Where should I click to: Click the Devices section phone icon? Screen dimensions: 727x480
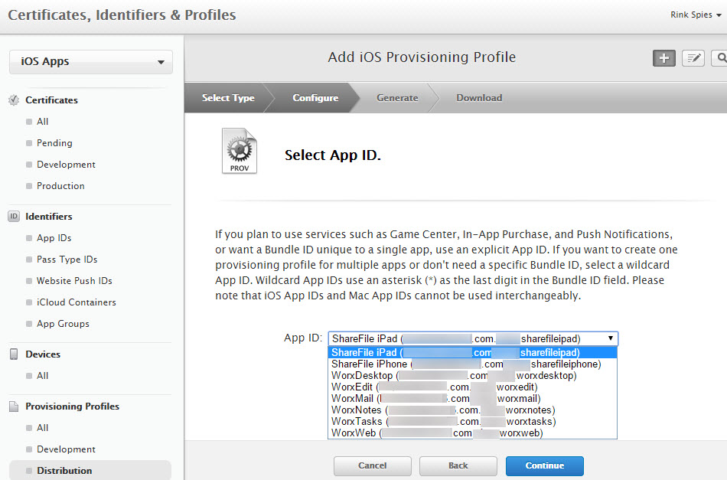coord(14,354)
